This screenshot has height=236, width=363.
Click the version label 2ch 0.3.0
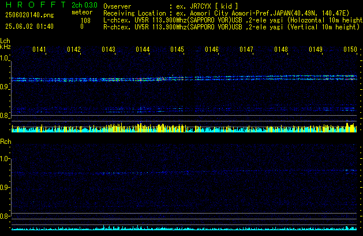[x=84, y=5]
